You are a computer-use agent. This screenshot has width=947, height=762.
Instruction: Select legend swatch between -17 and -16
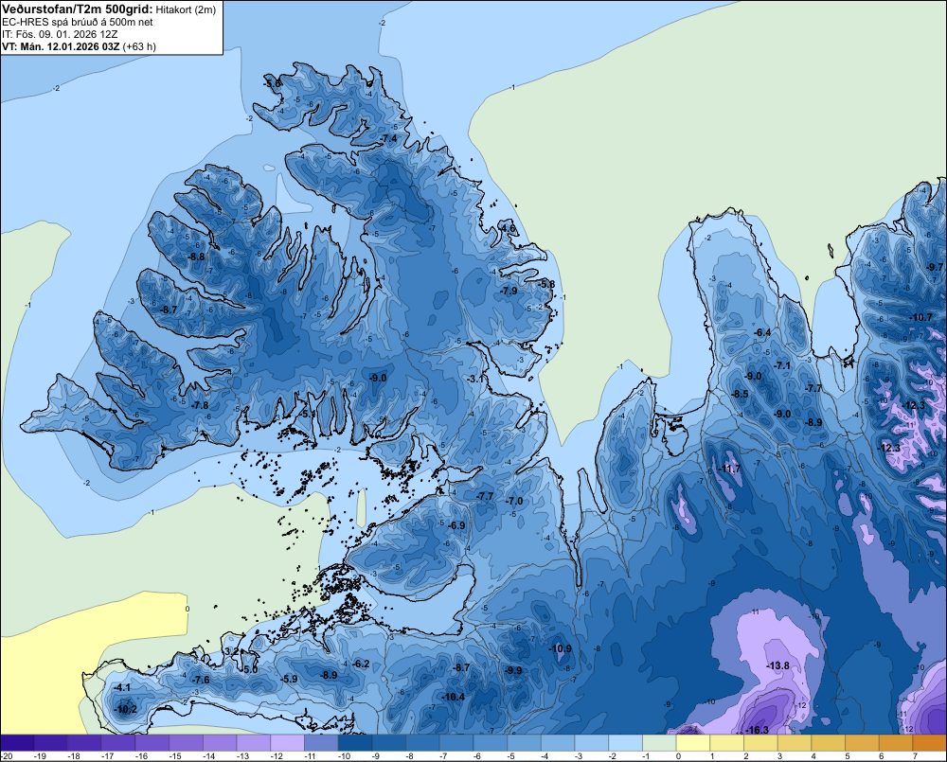pyautogui.click(x=118, y=743)
